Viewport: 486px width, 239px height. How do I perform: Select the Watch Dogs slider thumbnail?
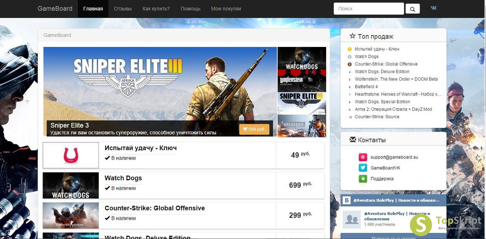click(x=302, y=59)
